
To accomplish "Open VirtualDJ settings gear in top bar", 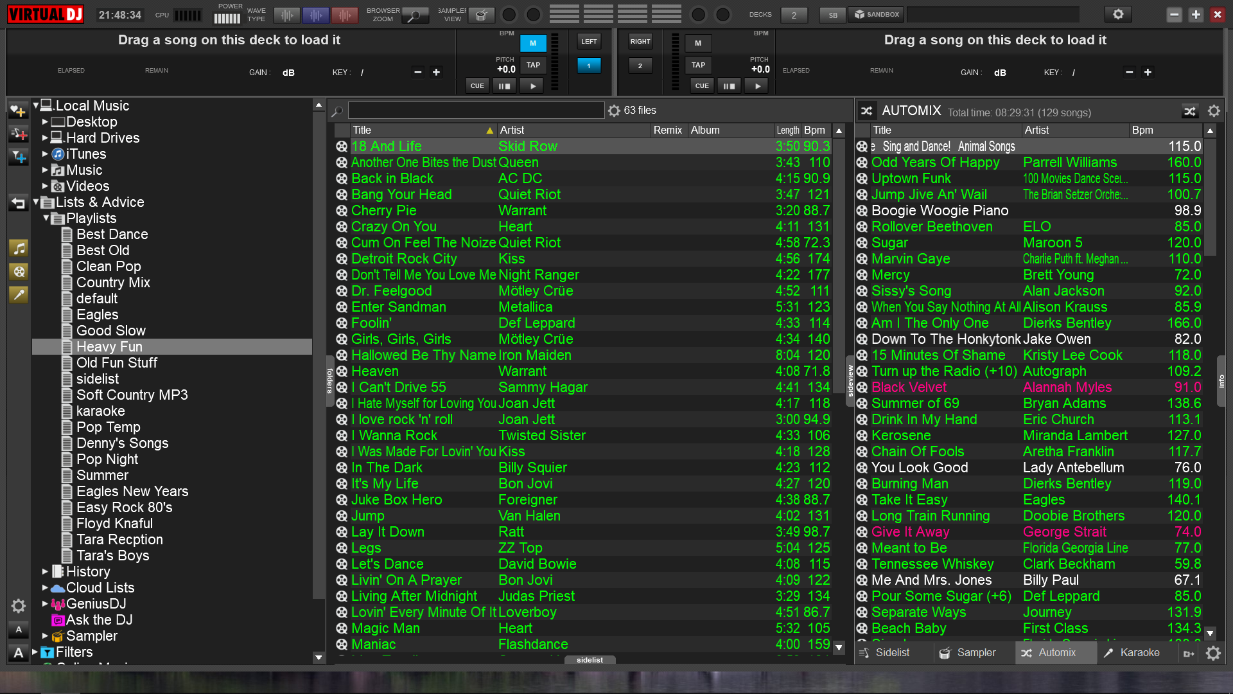I will point(1118,14).
